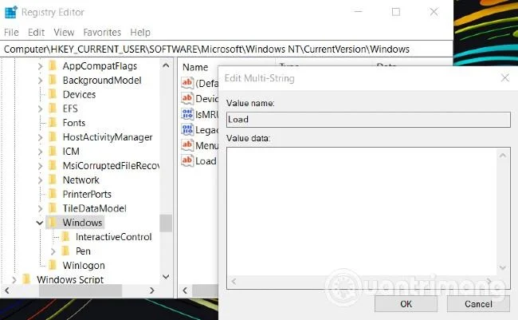518x320 pixels.
Task: Select the Windows Script folder icon
Action: tap(26, 279)
